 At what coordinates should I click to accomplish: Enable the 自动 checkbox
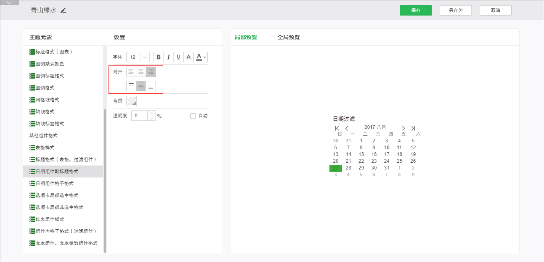coord(193,116)
